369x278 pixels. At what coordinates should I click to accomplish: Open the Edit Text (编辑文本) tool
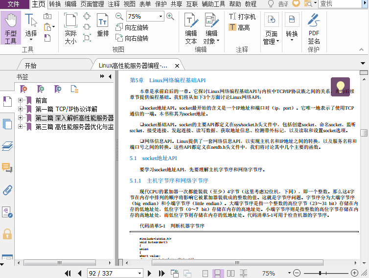pos(191,28)
